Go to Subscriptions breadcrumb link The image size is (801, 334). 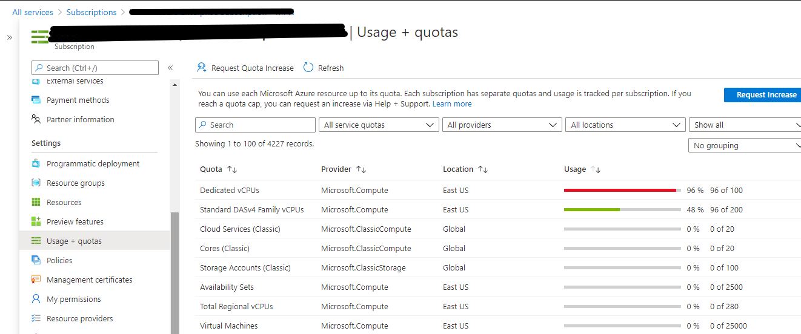point(91,12)
